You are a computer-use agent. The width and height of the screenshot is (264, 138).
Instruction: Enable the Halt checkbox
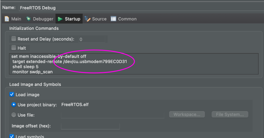14,48
